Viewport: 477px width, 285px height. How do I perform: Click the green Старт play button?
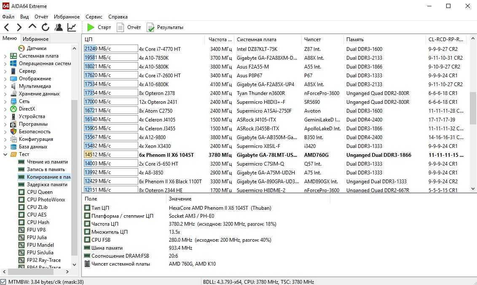click(x=99, y=27)
